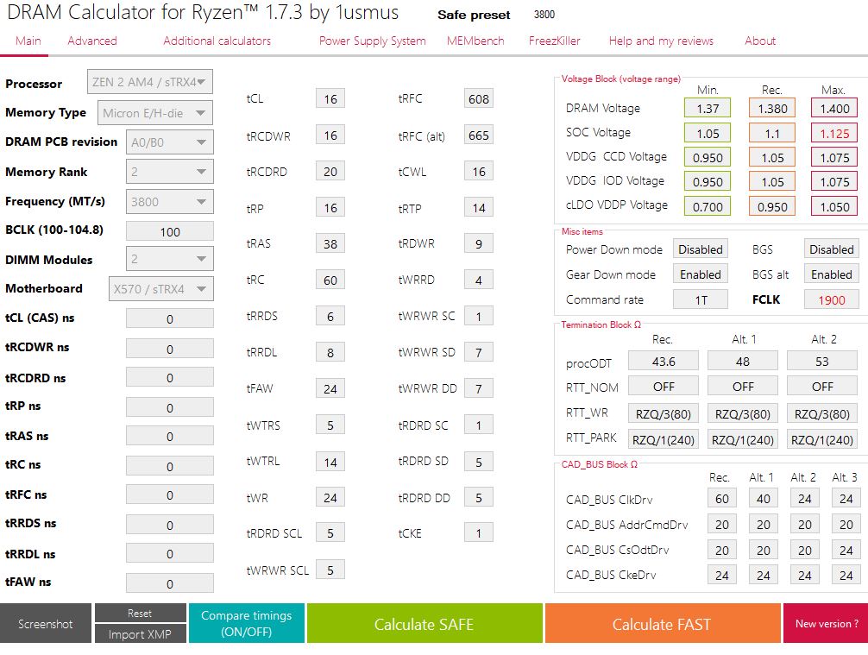Click Power Down mode Disabled value
Image resolution: width=868 pixels, height=655 pixels.
(x=701, y=249)
